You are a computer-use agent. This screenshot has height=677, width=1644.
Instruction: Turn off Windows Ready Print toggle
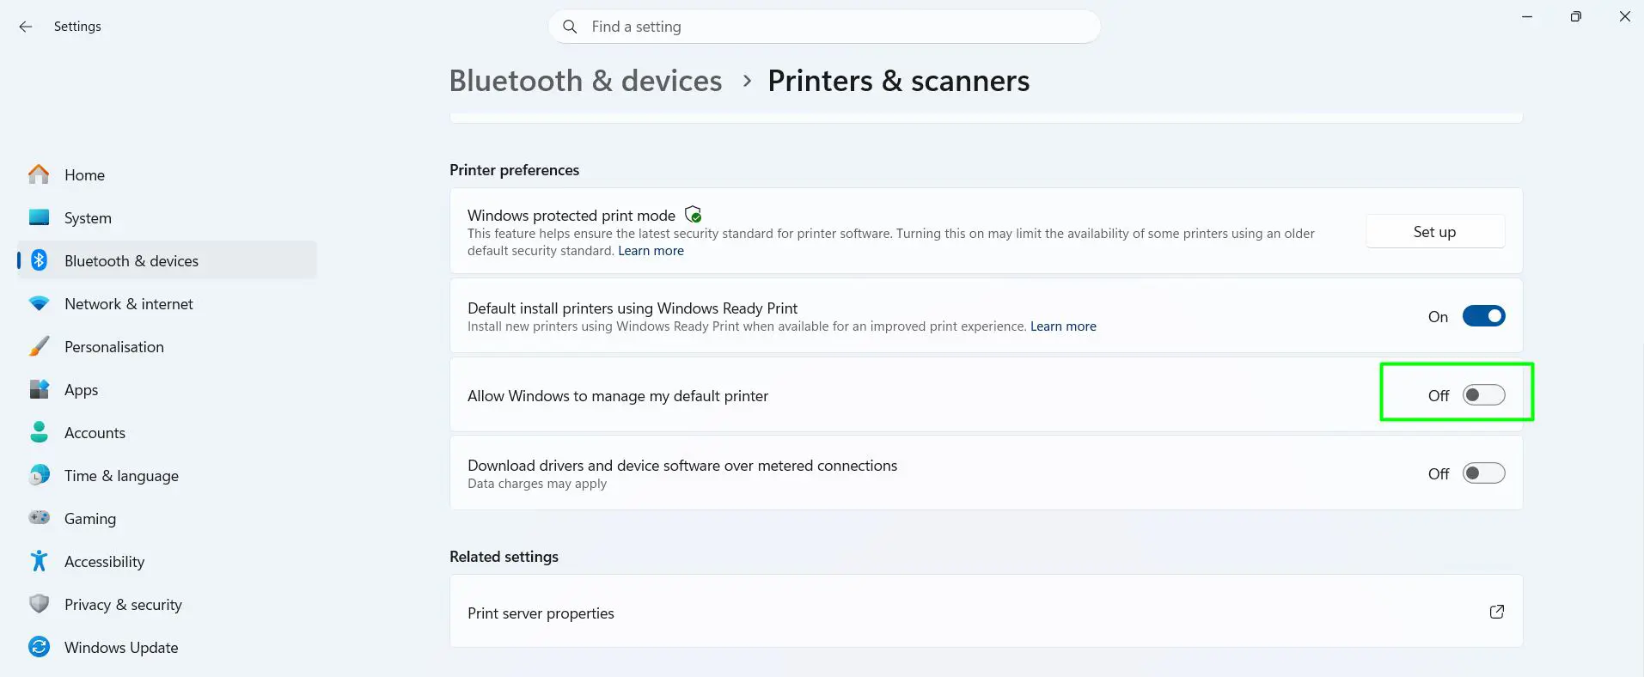click(x=1483, y=316)
